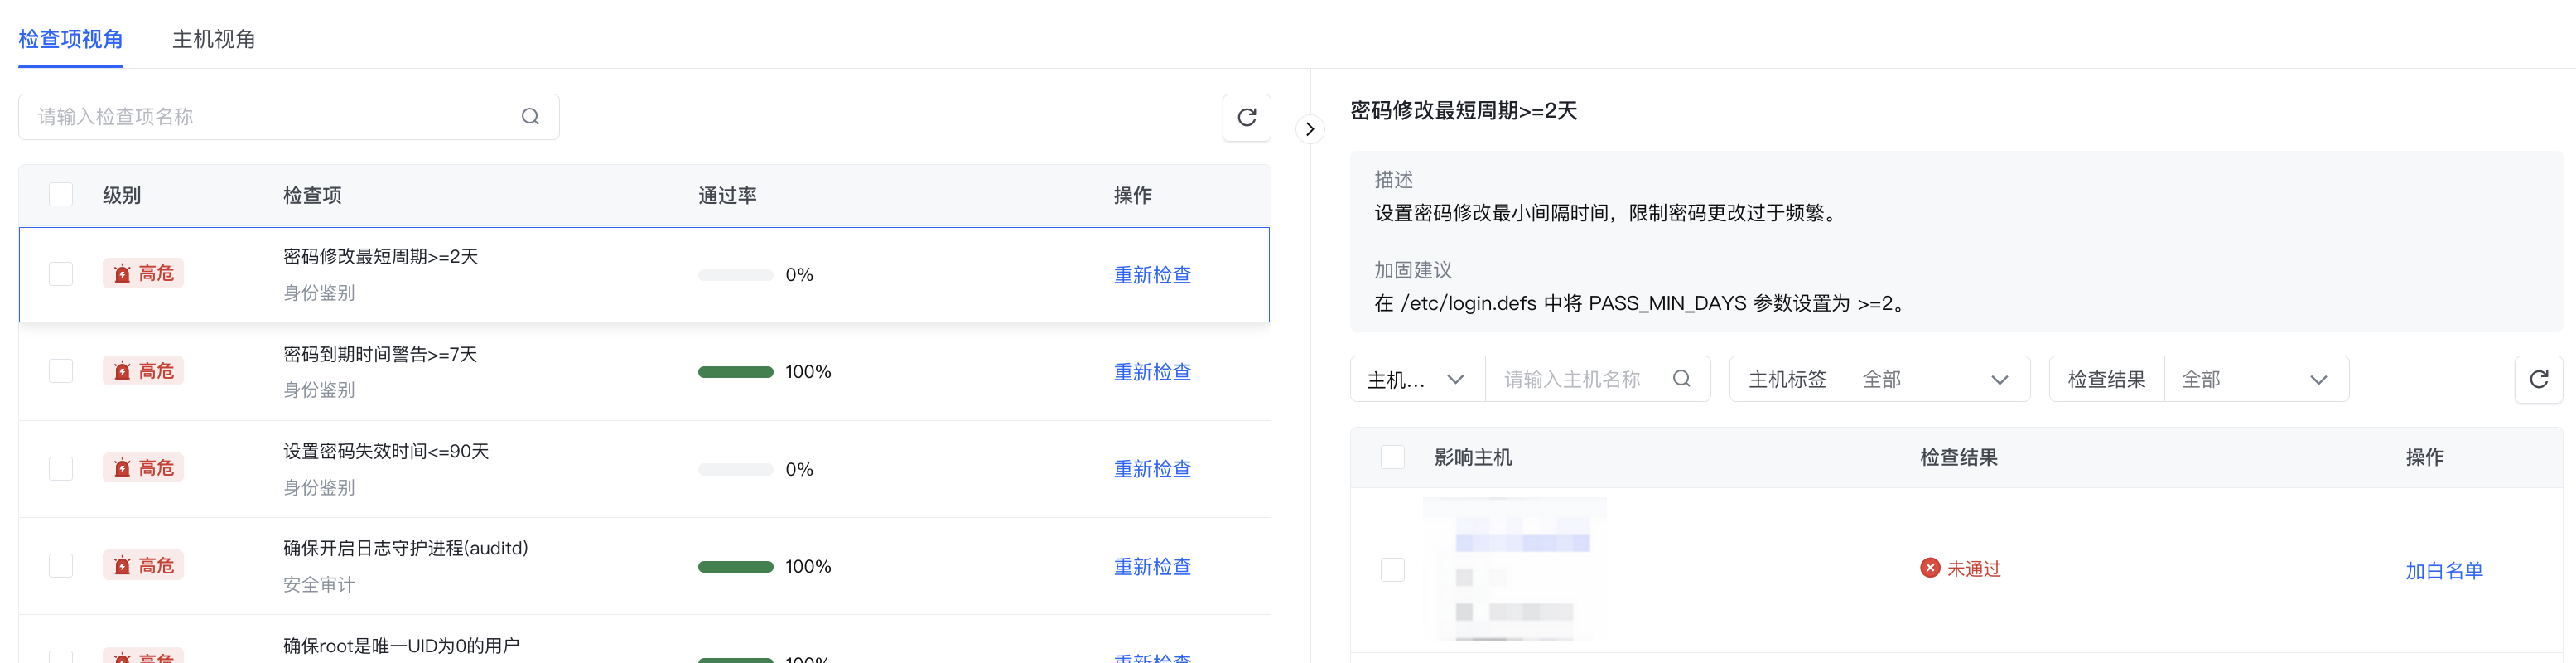The image size is (2576, 663).
Task: Select the affected host row checkbox
Action: pos(1392,569)
